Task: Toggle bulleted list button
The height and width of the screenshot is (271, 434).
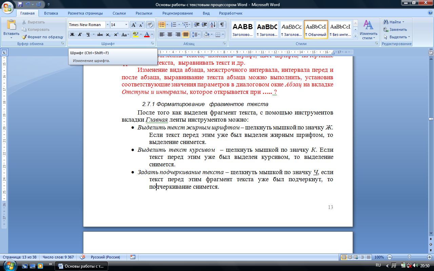Action: click(162, 25)
